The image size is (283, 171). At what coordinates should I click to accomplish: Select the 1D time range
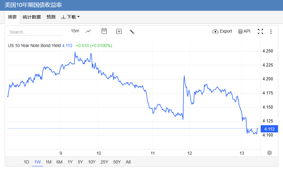[26, 162]
